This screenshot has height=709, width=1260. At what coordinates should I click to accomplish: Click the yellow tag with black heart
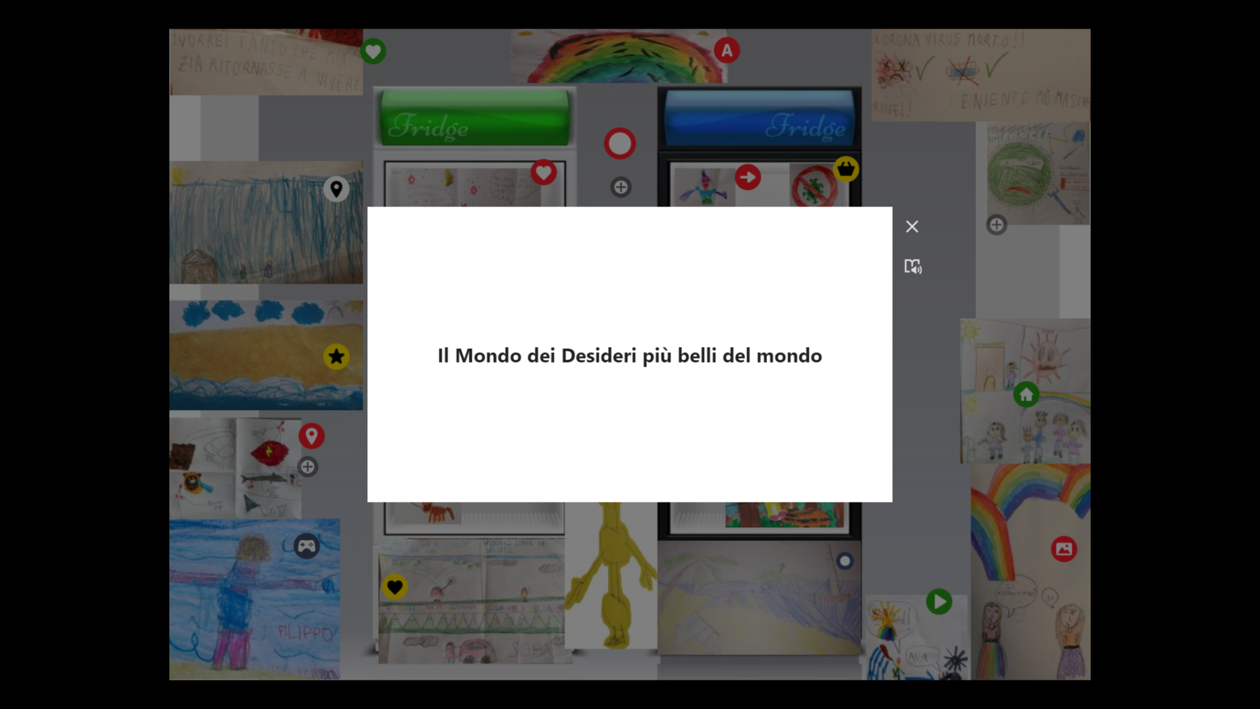(395, 587)
